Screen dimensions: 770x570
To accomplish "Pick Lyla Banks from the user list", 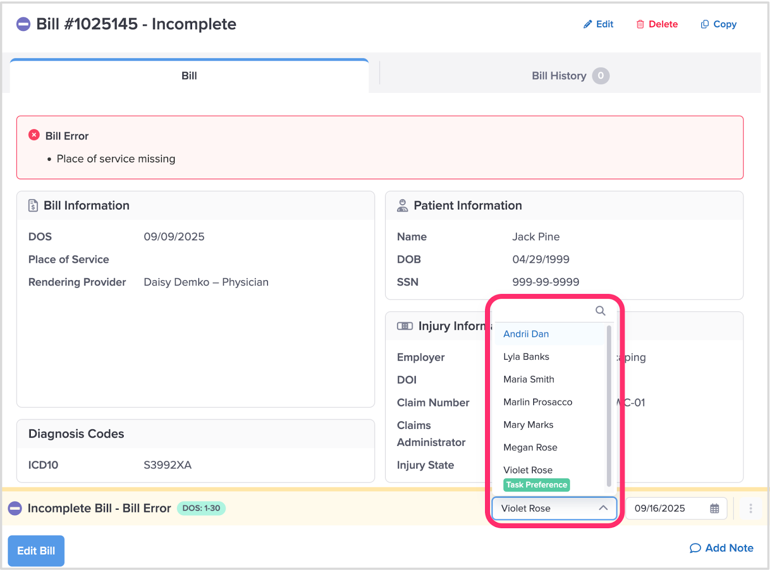I will tap(526, 357).
